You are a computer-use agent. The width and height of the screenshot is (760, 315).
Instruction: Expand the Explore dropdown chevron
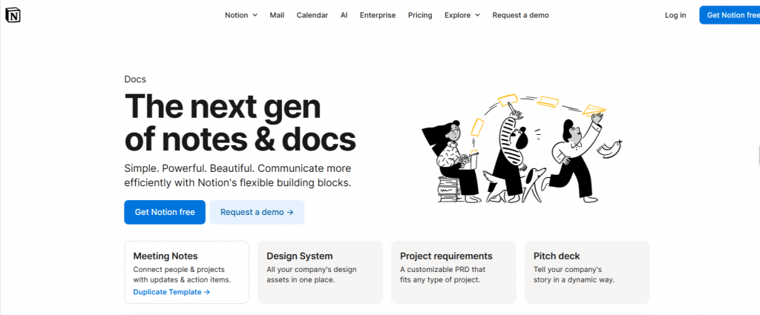coord(477,15)
